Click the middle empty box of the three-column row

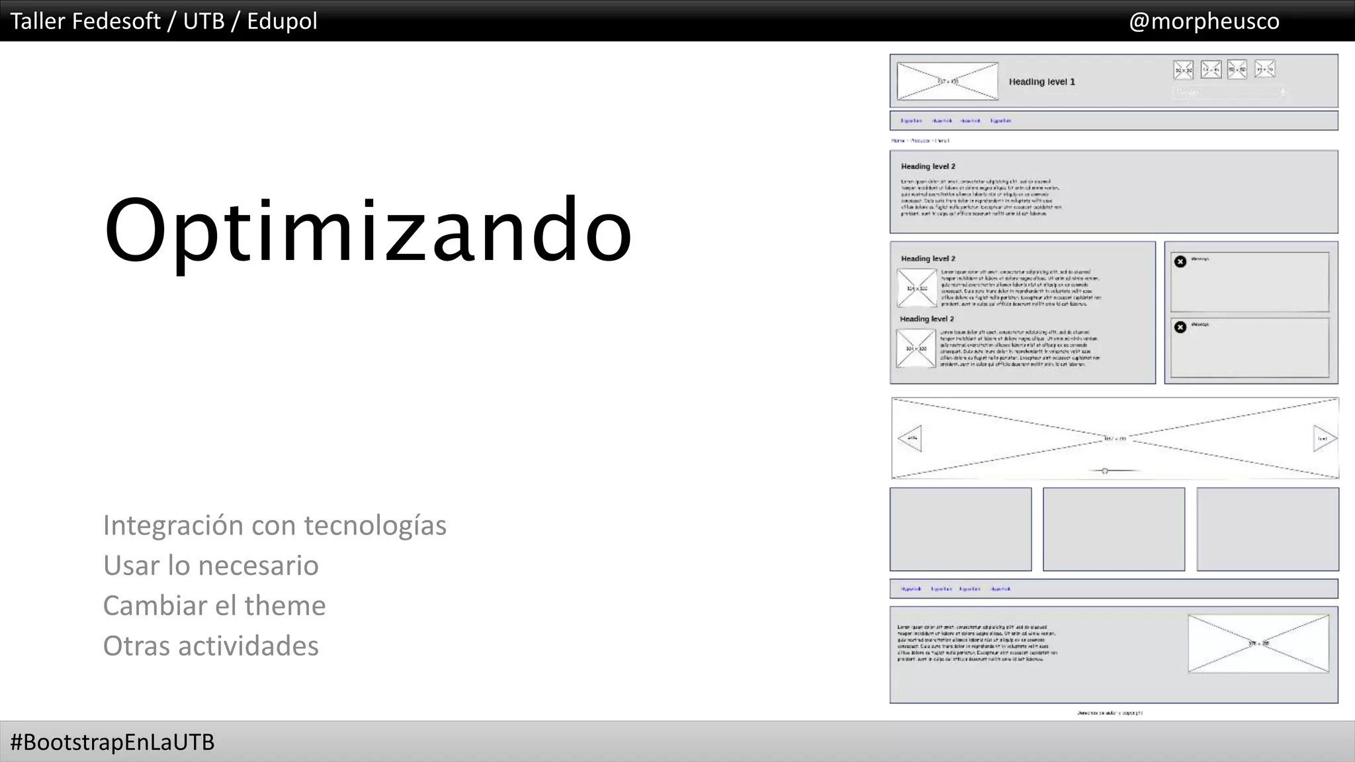[1114, 529]
